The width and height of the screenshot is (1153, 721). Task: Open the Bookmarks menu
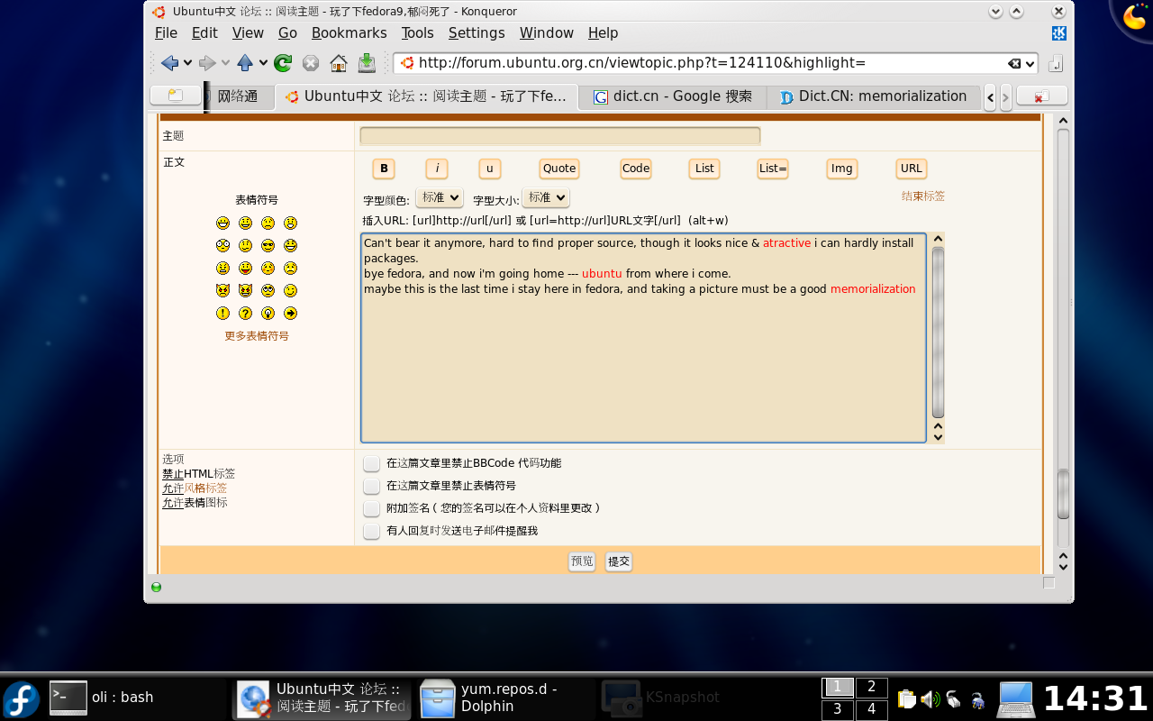(349, 32)
